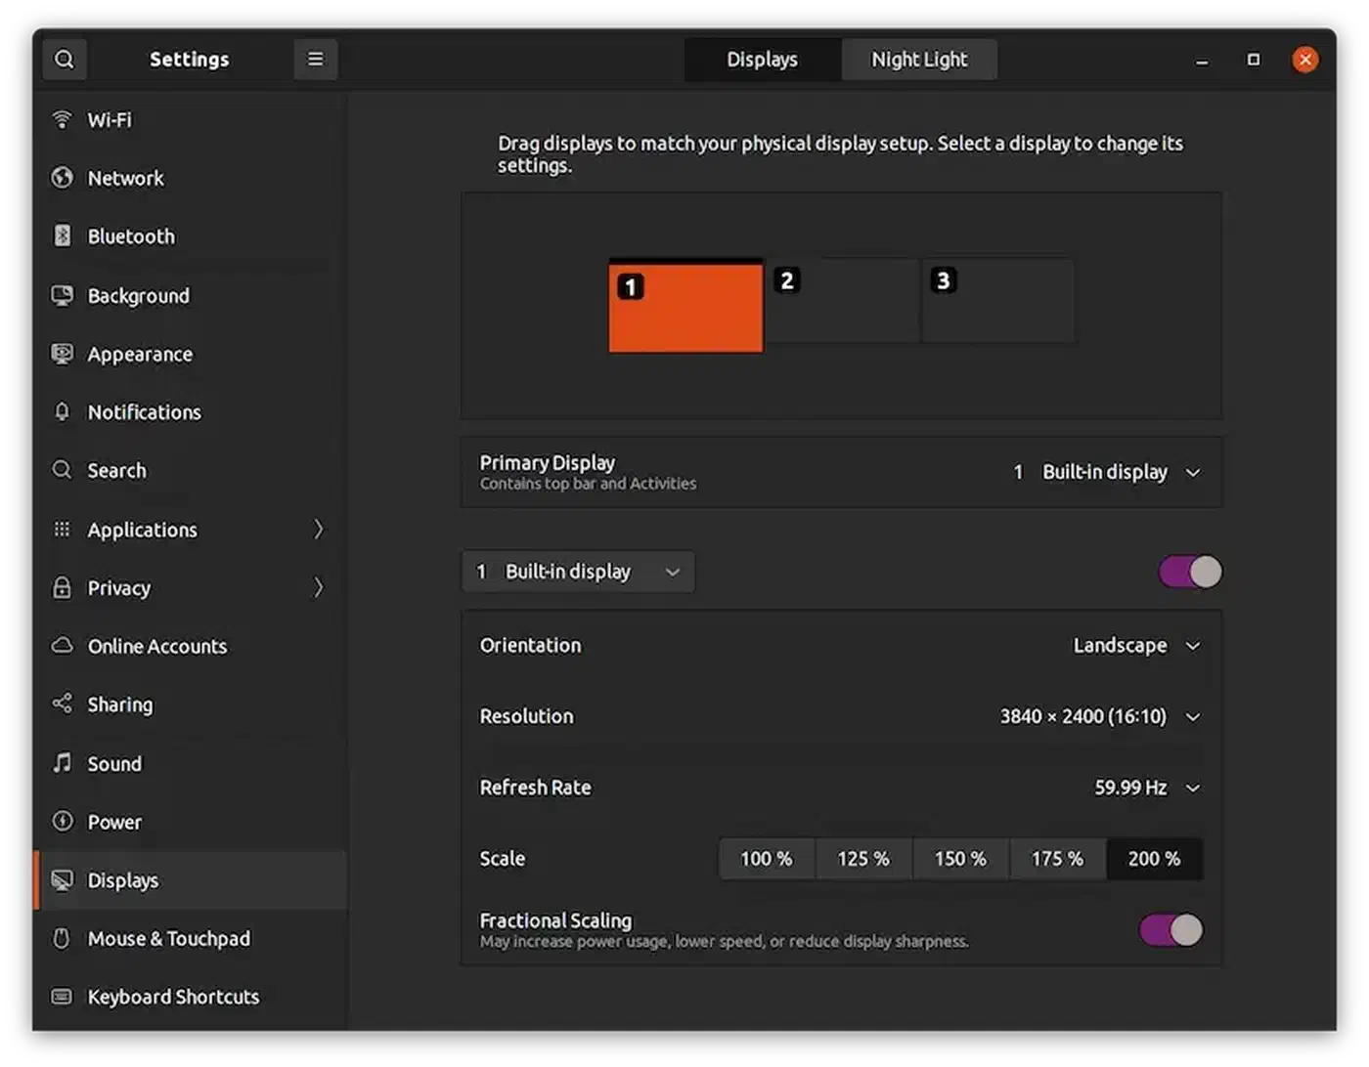This screenshot has width=1369, height=1067.
Task: Click the Power icon in sidebar
Action: tap(62, 821)
